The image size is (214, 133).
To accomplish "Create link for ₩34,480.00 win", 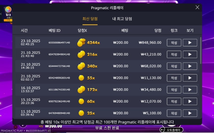I will [x=174, y=90].
